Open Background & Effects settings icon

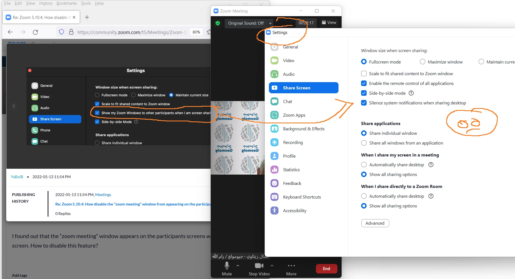point(274,129)
